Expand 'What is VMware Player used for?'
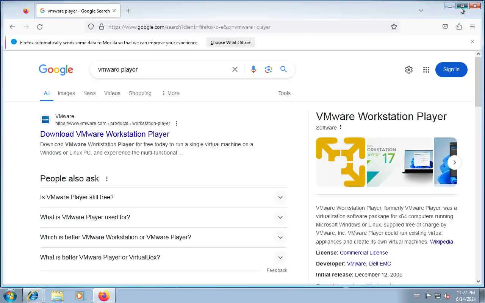 point(163,217)
